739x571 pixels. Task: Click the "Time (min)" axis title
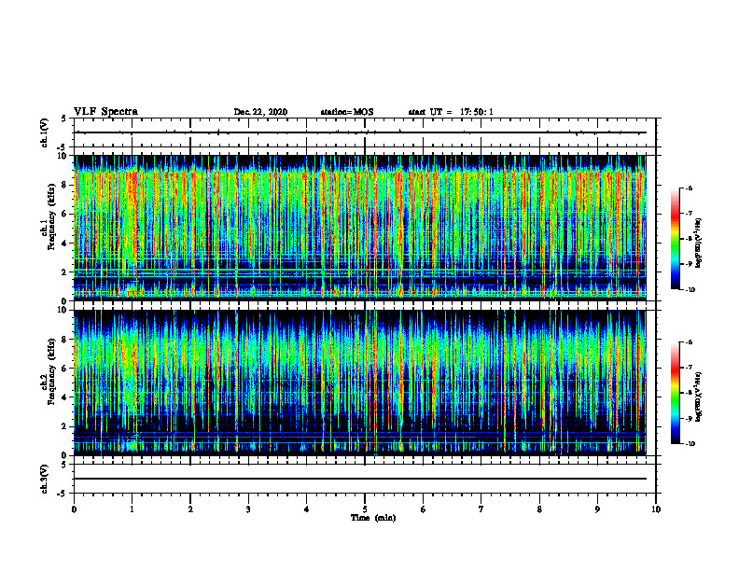(373, 518)
